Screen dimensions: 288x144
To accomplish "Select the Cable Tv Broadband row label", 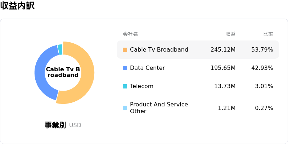I will pyautogui.click(x=159, y=49).
